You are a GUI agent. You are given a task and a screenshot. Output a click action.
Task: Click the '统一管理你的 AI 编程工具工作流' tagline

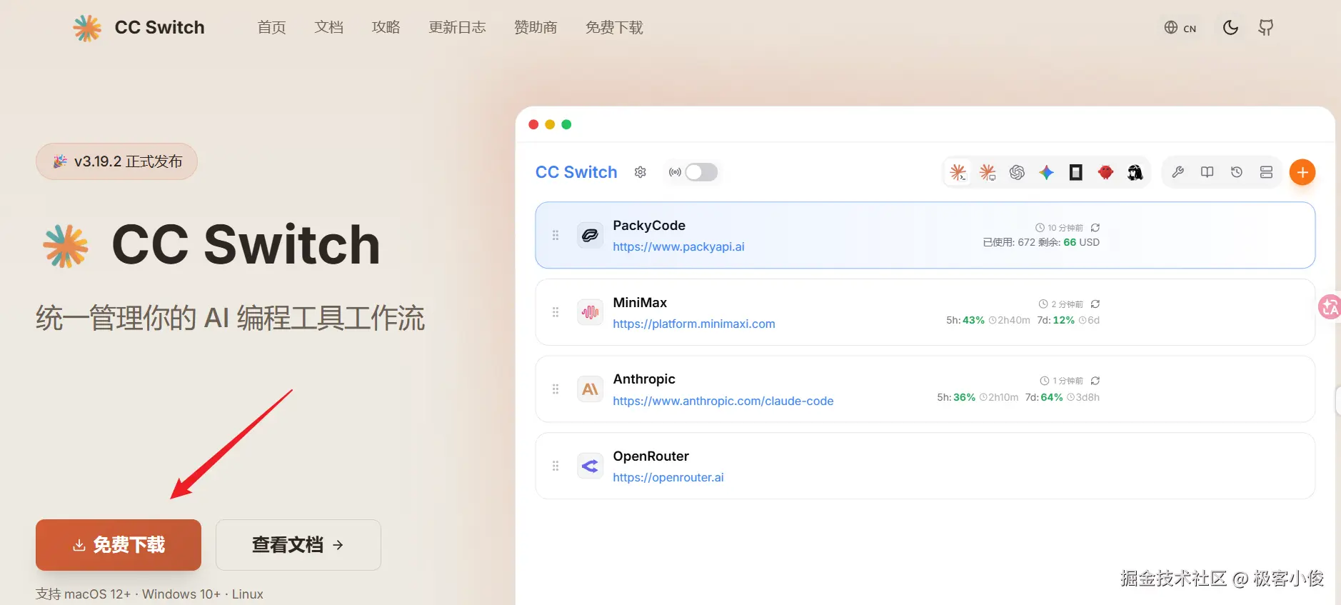click(231, 318)
